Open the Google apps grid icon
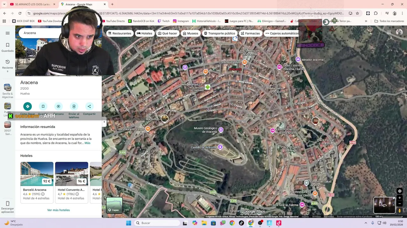The height and width of the screenshot is (228, 407). click(x=389, y=32)
